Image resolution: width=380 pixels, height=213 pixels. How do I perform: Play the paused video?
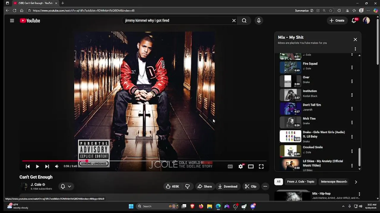pyautogui.click(x=37, y=167)
